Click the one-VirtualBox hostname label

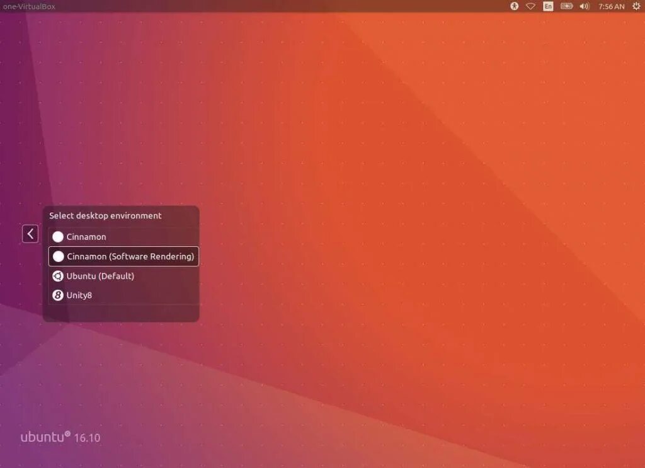(x=29, y=6)
